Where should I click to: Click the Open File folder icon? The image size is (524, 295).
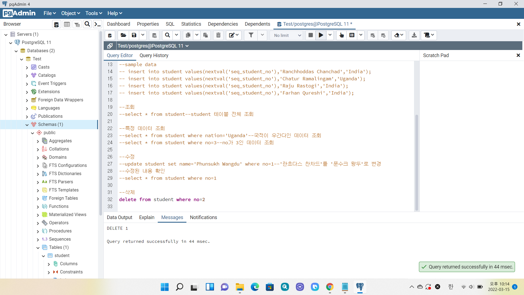123,35
